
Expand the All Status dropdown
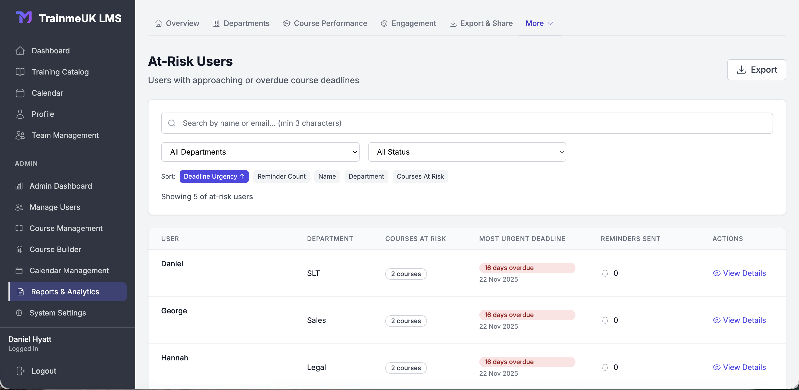pyautogui.click(x=467, y=152)
